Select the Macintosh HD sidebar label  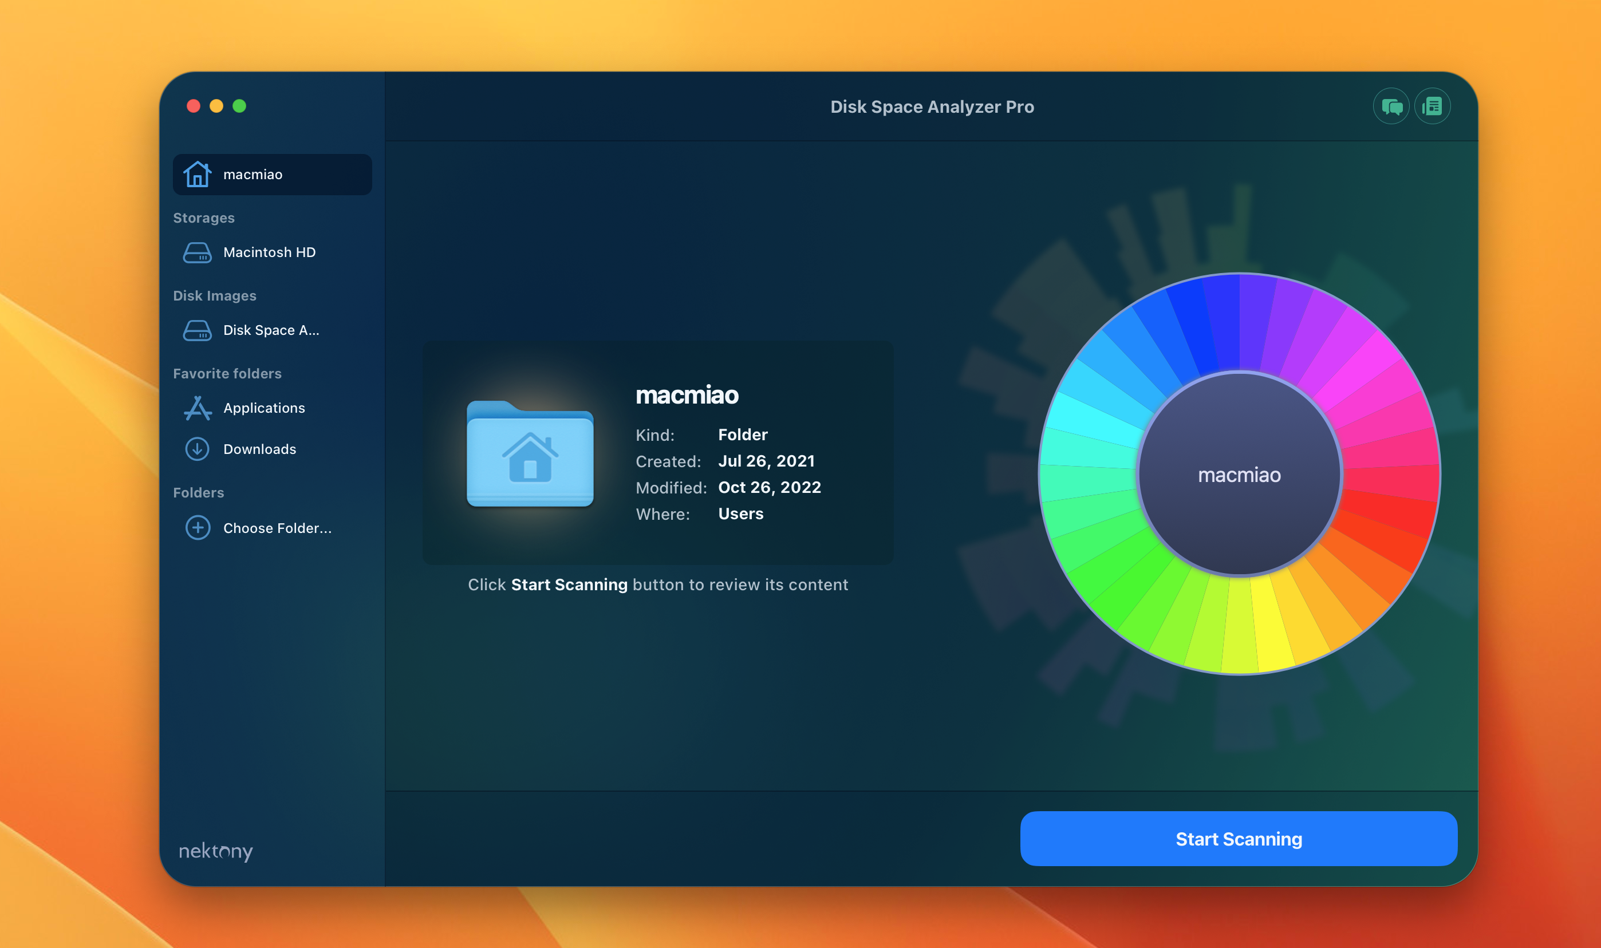click(x=269, y=252)
